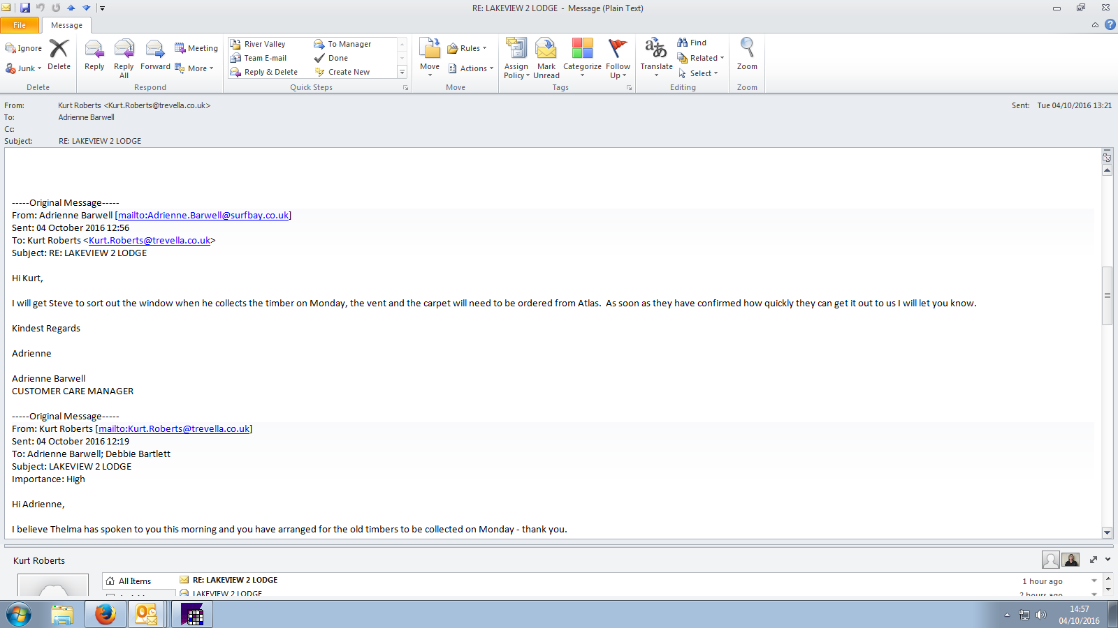
Task: Open the Translate menu
Action: 656,57
